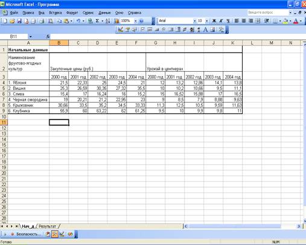
Task: Switch to the Результат sheet tab
Action: point(47,226)
